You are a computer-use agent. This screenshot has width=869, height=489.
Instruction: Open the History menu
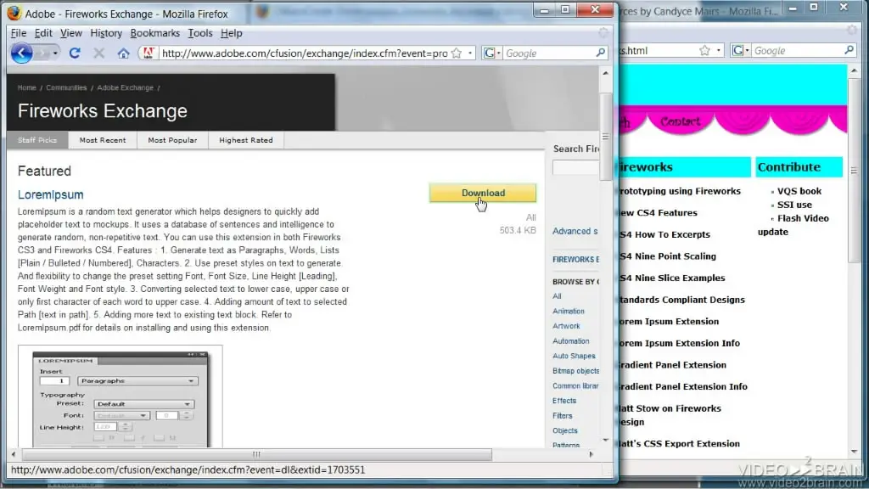106,33
